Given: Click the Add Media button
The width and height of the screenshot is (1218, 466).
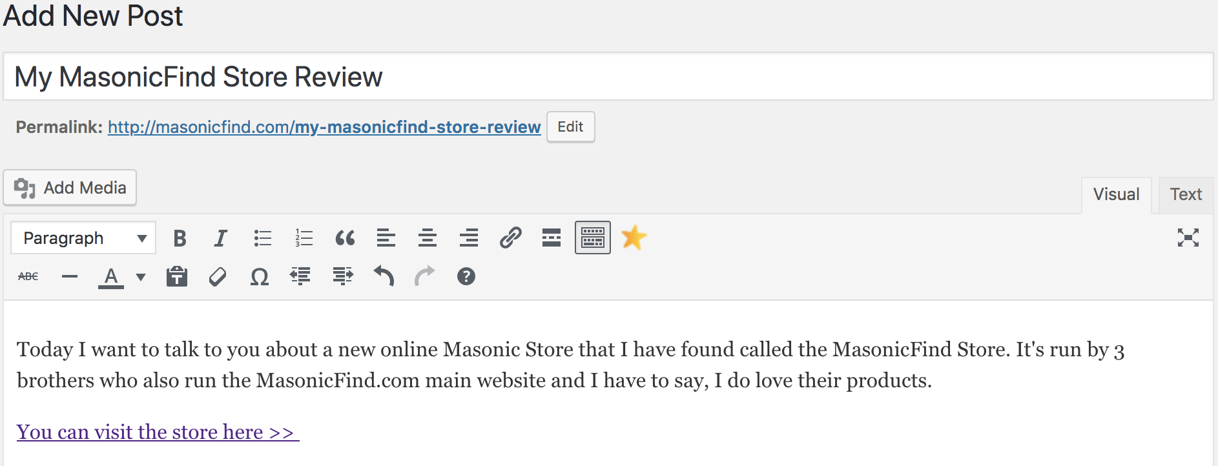Looking at the screenshot, I should (x=70, y=188).
